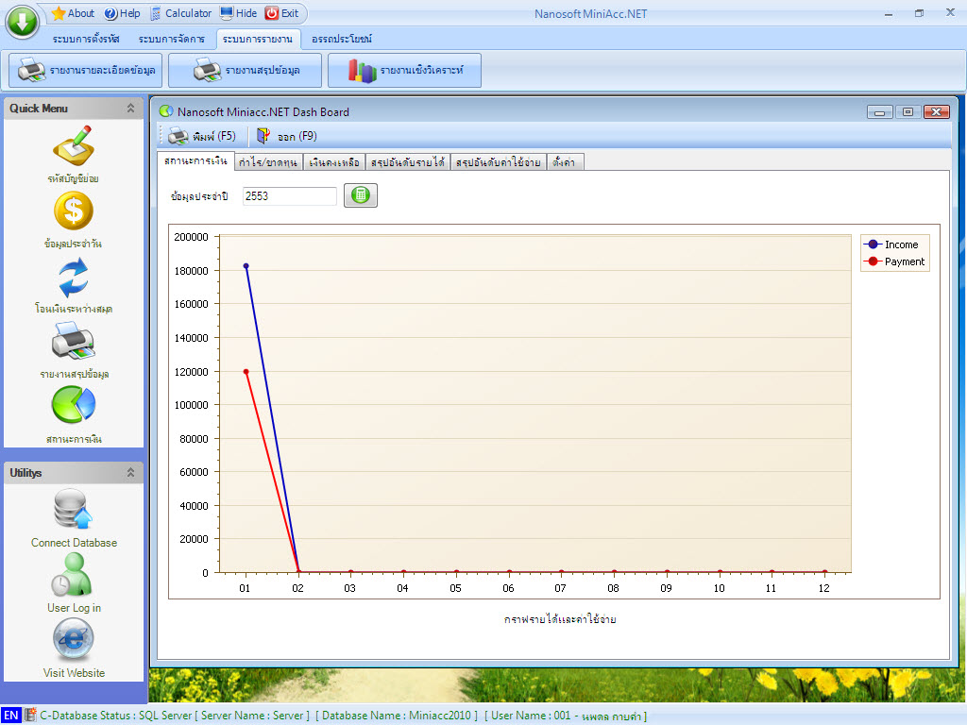This screenshot has width=967, height=725.
Task: Click the Payment legend entry
Action: point(896,261)
